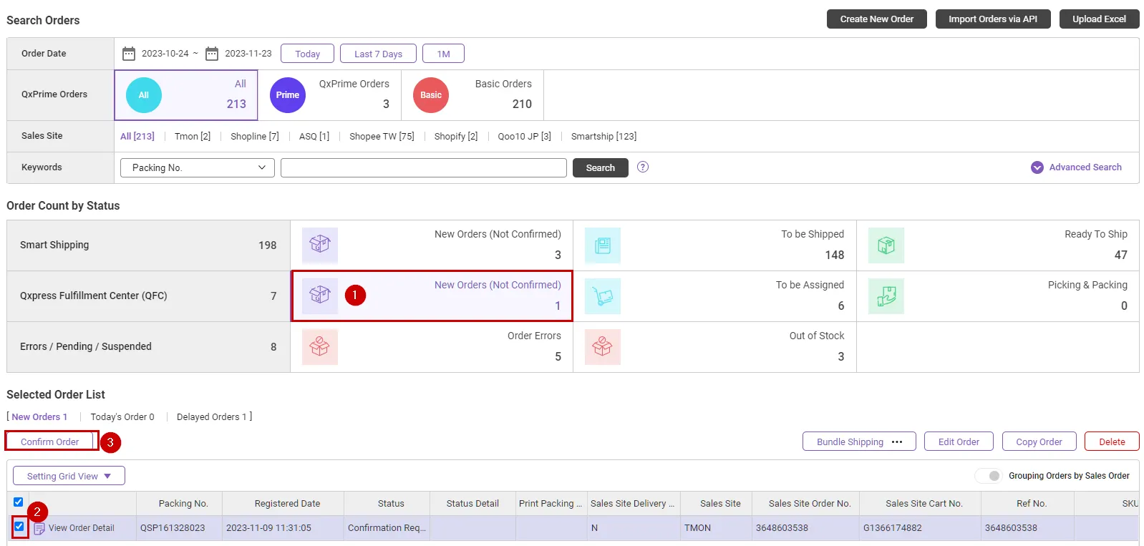The width and height of the screenshot is (1144, 546).
Task: Click the Confirm Order button
Action: tap(50, 442)
